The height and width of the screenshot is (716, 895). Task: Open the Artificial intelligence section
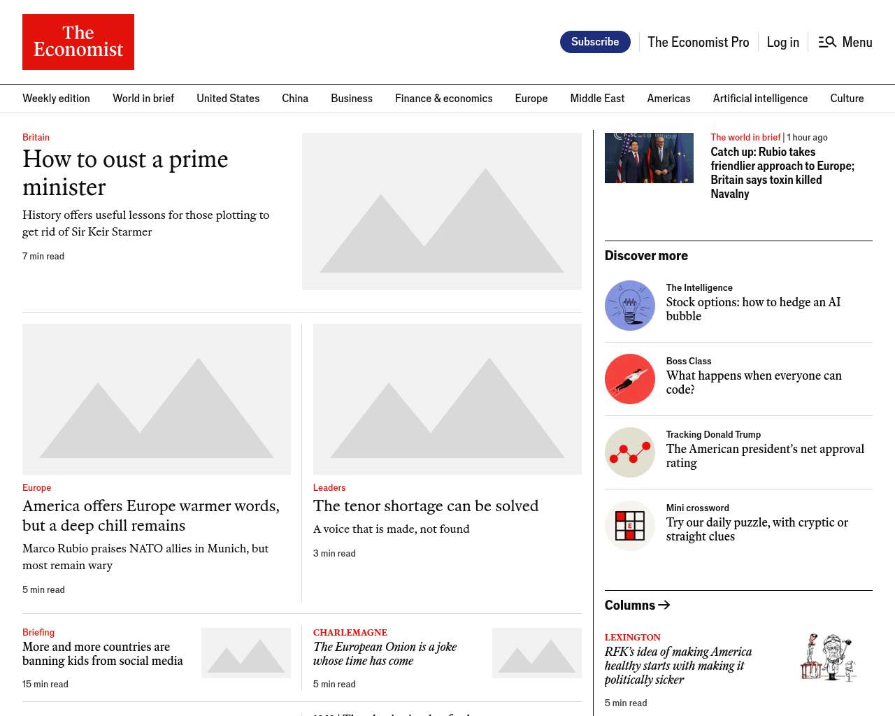coord(760,99)
